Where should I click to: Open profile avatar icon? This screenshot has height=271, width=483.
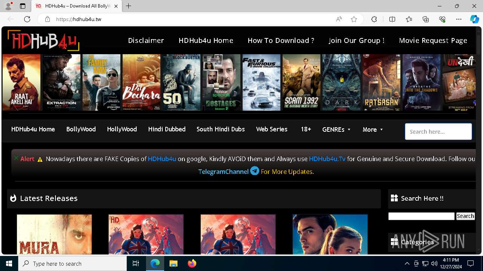pos(8,6)
